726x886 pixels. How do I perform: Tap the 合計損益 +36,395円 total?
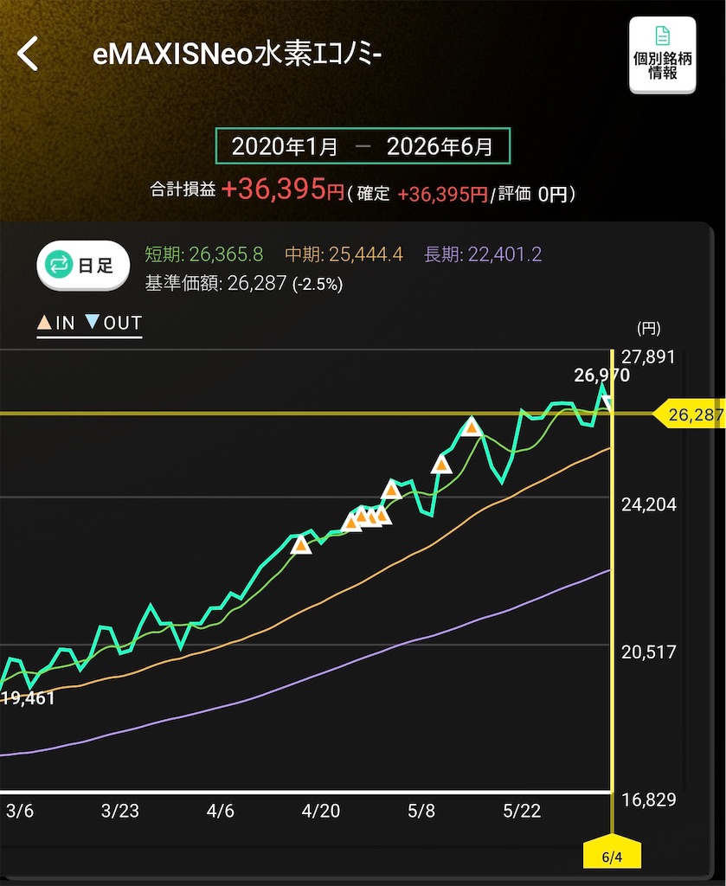coord(247,189)
